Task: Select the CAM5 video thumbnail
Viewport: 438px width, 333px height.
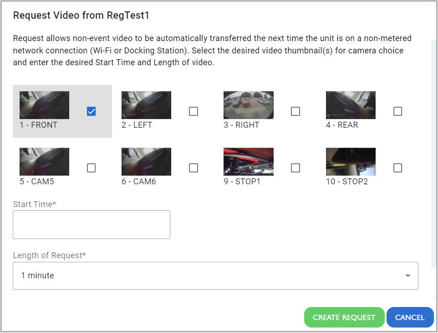Action: click(x=45, y=162)
